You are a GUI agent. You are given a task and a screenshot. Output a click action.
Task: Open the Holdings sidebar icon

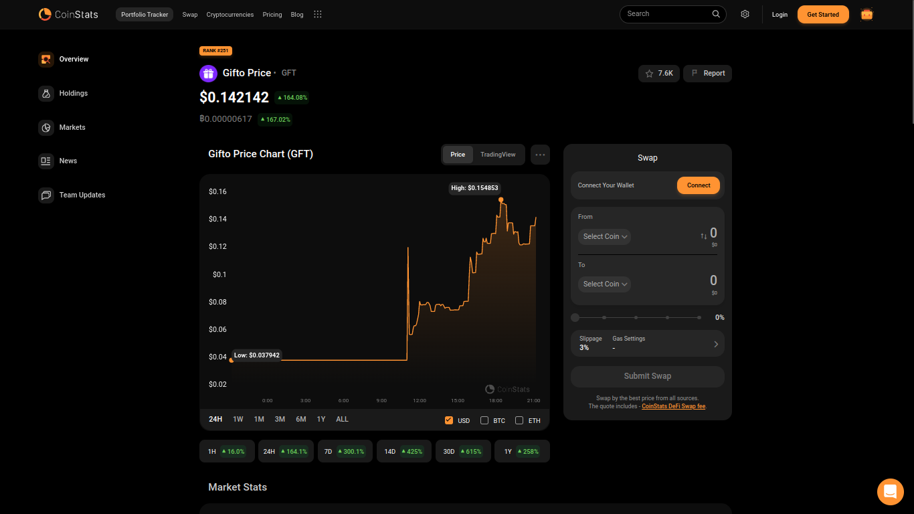(46, 94)
